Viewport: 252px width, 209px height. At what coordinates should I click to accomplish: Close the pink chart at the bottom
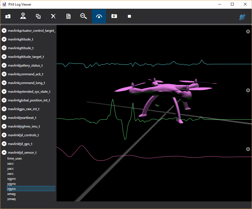248,149
